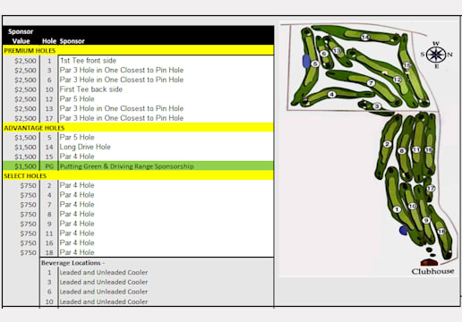Select hole 18 'Par 4 Hole' cell
Viewport: 462px width, 322px height.
[x=166, y=252]
